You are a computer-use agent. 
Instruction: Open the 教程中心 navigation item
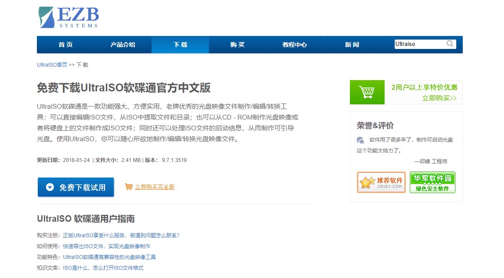[x=295, y=45]
